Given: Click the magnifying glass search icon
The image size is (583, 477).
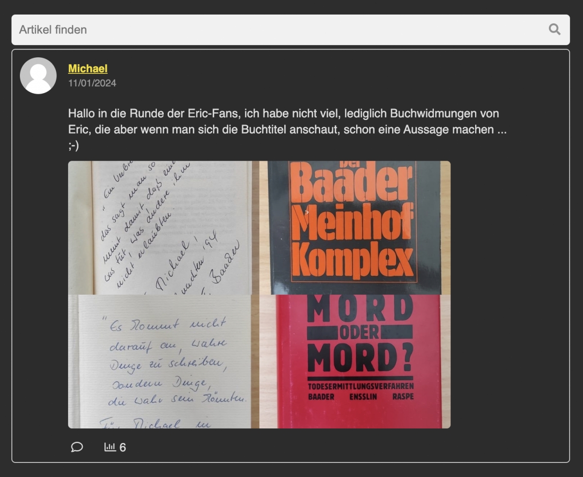Looking at the screenshot, I should pyautogui.click(x=554, y=30).
